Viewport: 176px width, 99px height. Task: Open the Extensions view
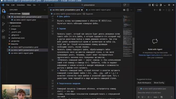click(4, 37)
